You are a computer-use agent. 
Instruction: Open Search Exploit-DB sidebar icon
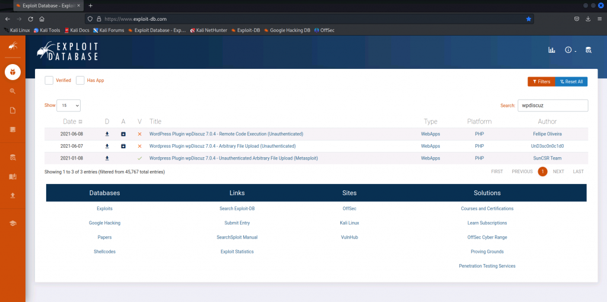point(12,157)
